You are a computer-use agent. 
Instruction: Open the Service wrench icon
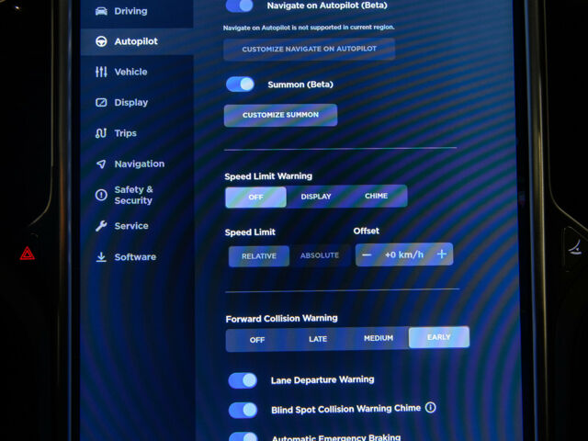101,226
